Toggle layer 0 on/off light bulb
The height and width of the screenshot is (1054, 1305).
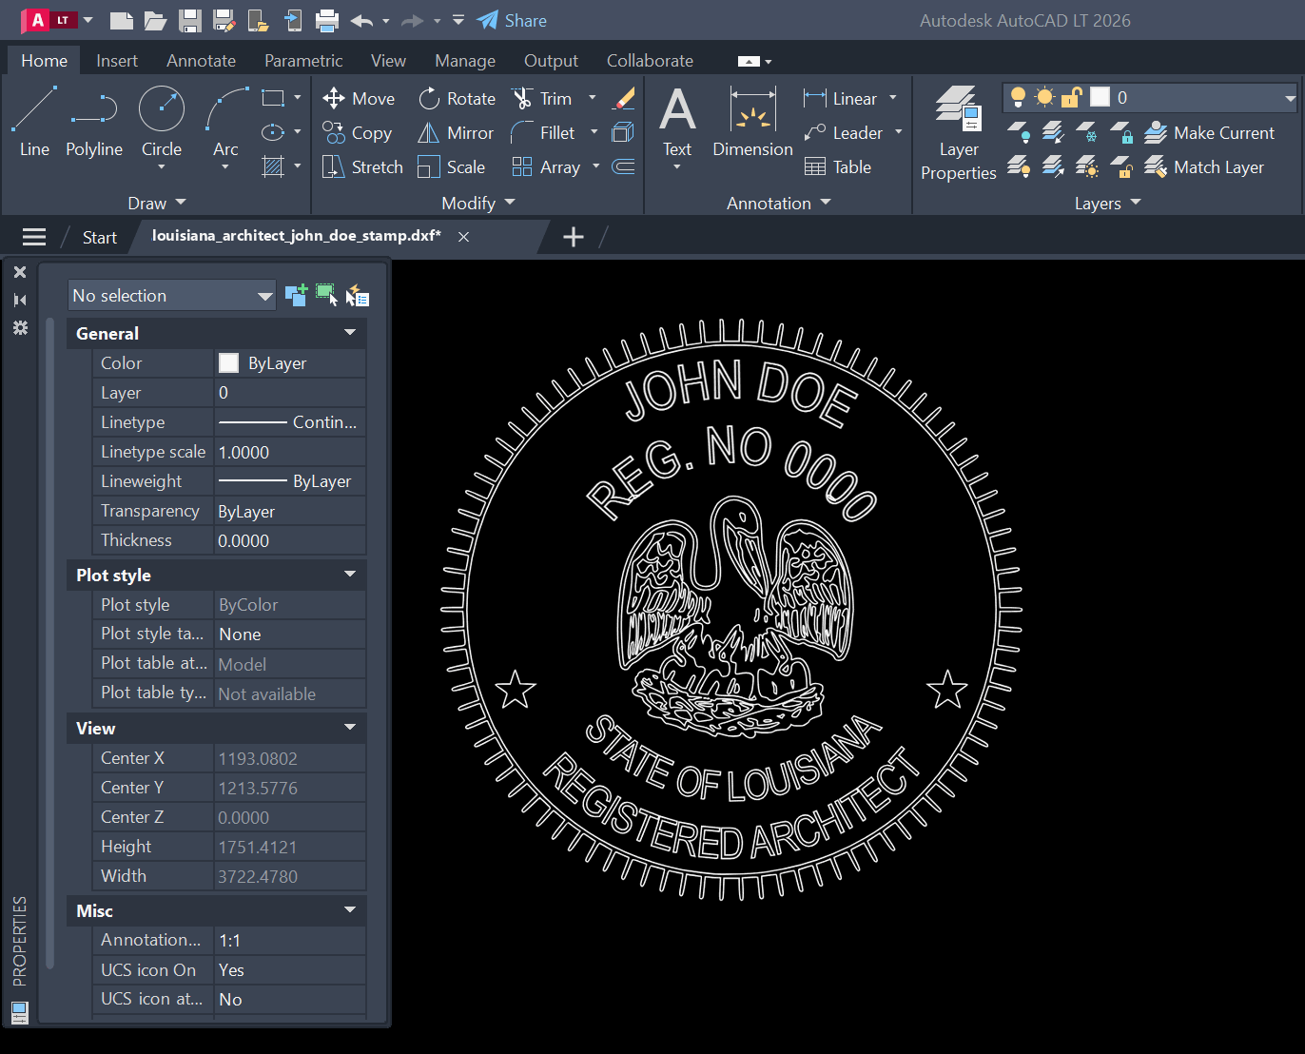coord(1018,97)
